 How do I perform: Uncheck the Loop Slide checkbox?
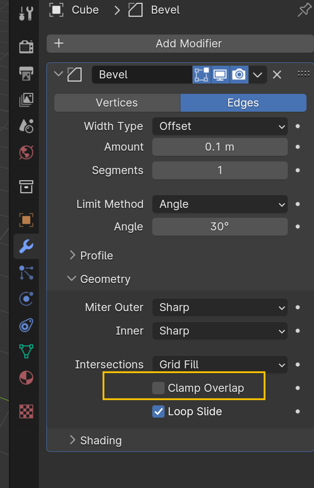click(158, 412)
